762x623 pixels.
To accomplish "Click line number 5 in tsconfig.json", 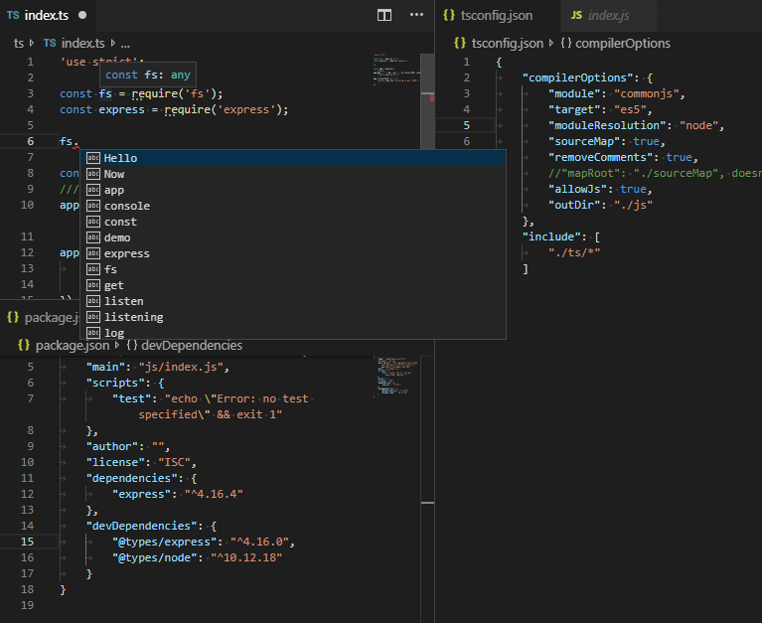I will click(x=467, y=125).
